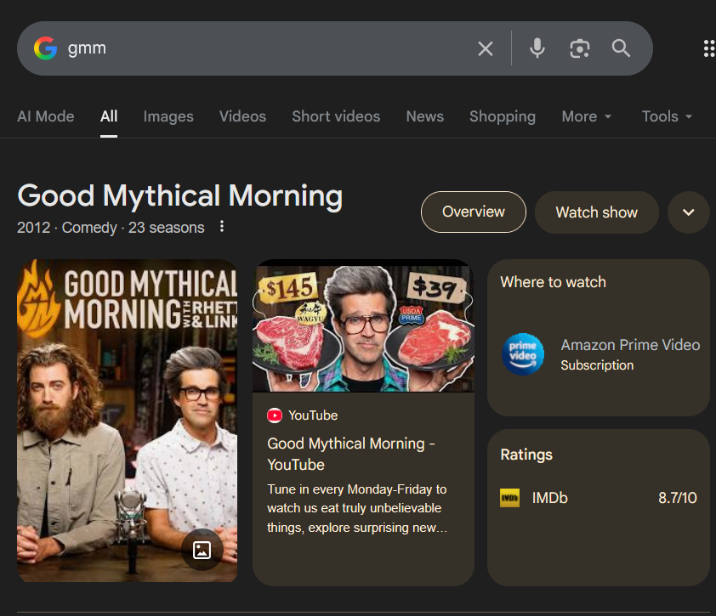The width and height of the screenshot is (716, 616).
Task: Click the '2012 · Comedy · 23 seasons' text
Action: click(111, 227)
